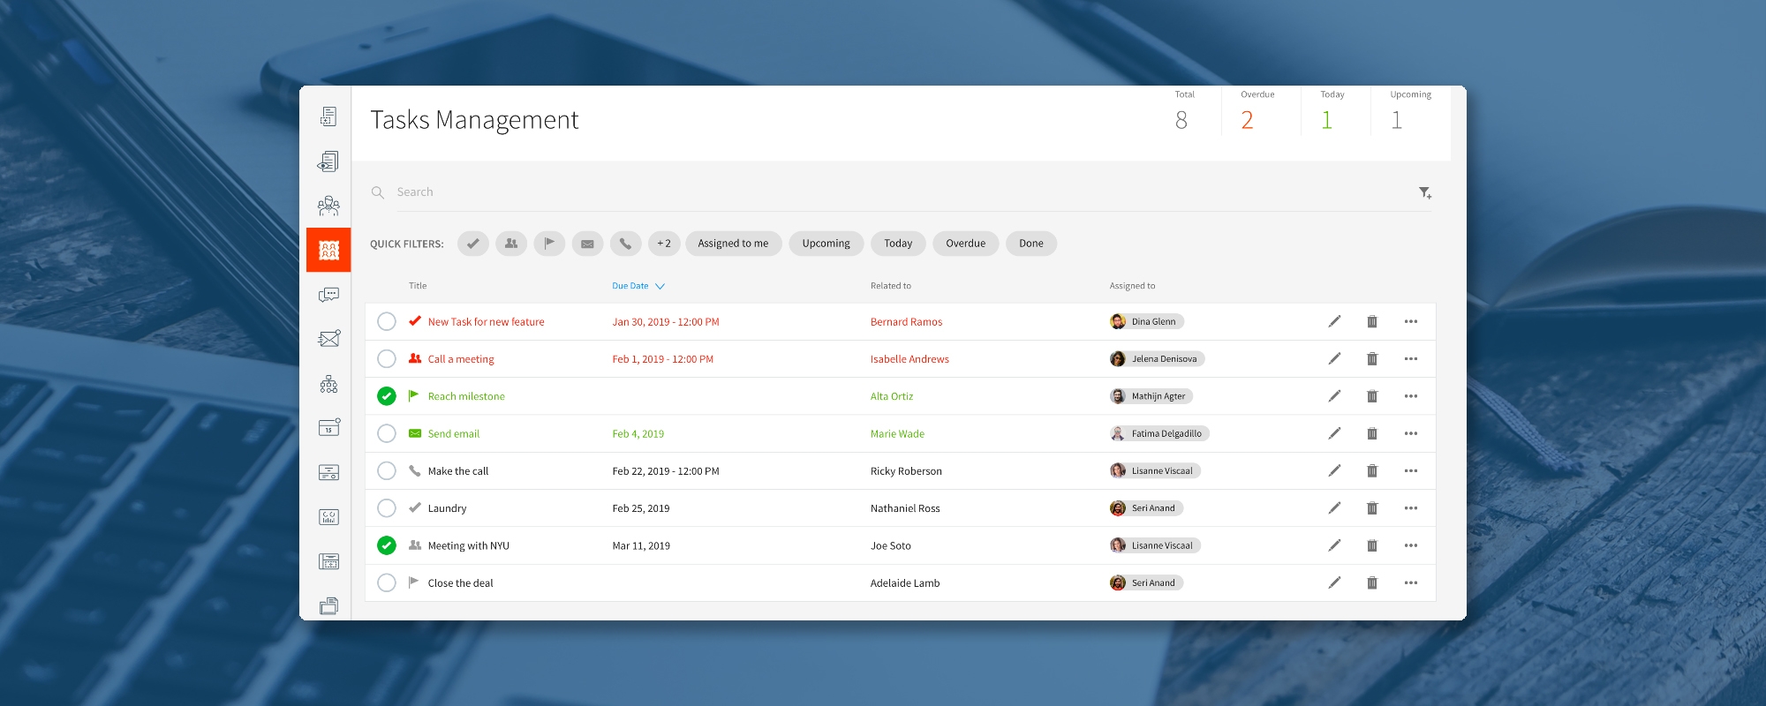
Task: Select the Upcoming quick filter
Action: coord(826,244)
